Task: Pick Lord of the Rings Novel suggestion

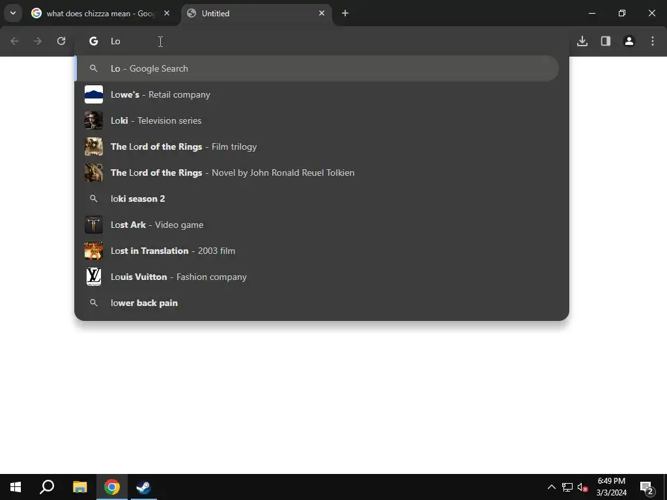Action: (x=322, y=173)
